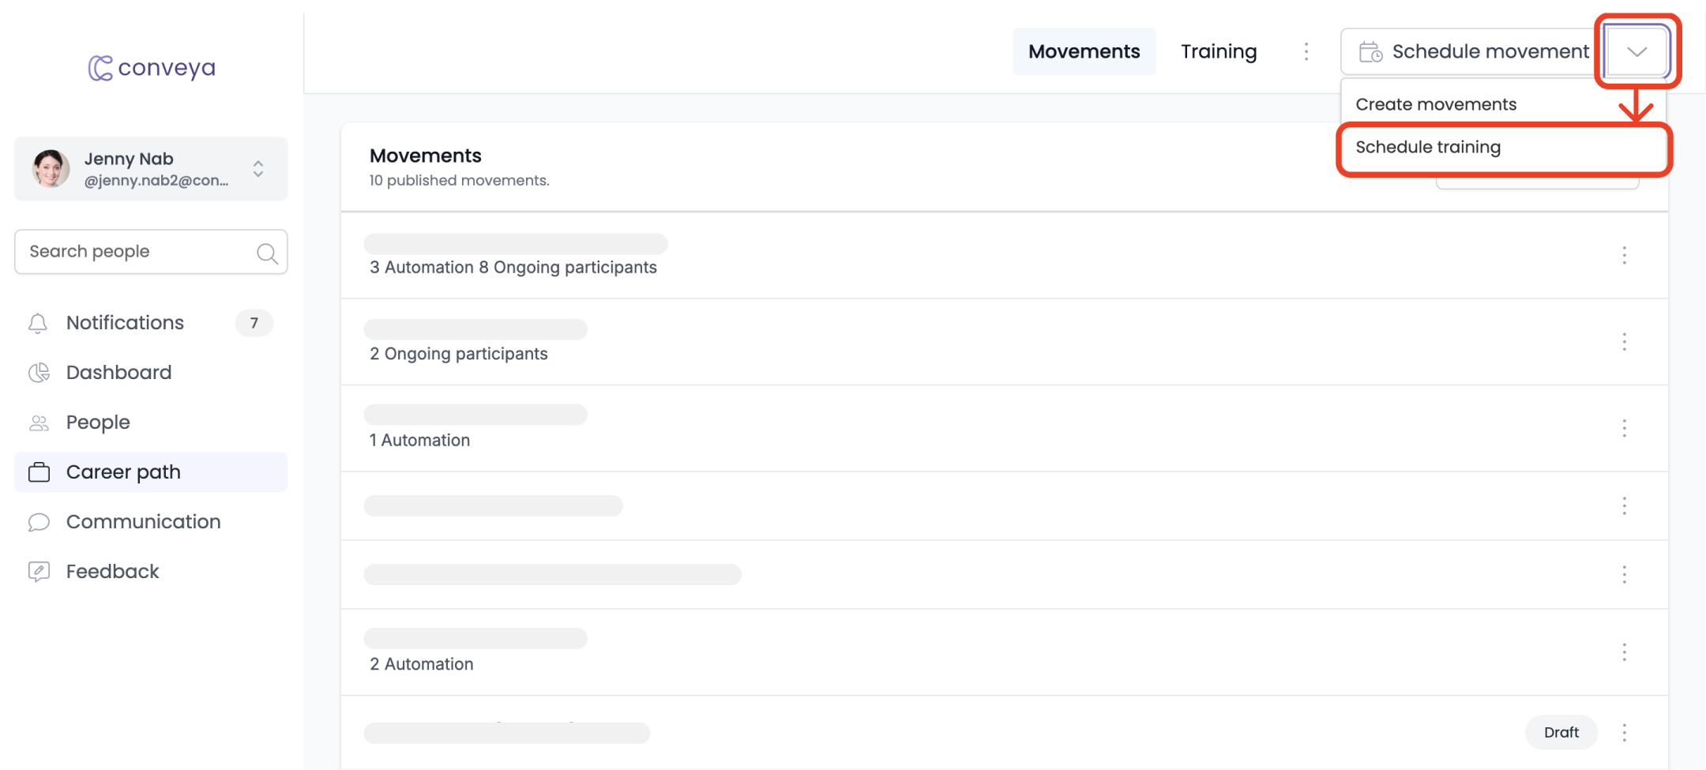Open Notifications in the sidebar
1706x770 pixels.
click(x=150, y=323)
